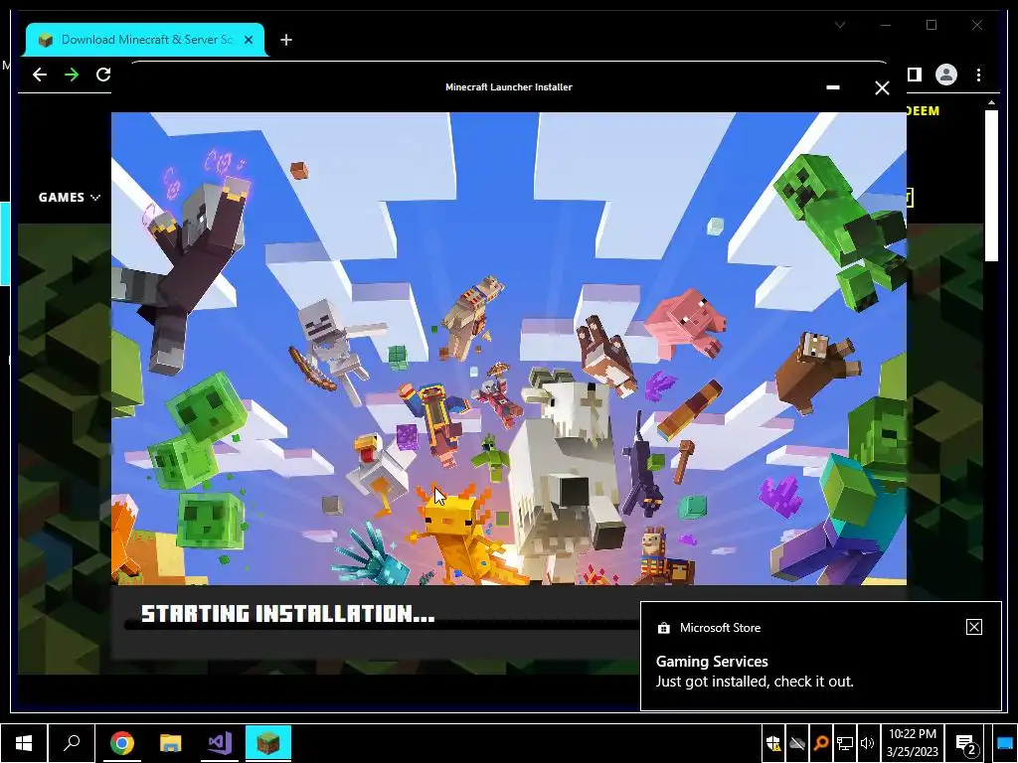Open File Explorer from the taskbar
This screenshot has height=763, width=1018.
tap(171, 743)
